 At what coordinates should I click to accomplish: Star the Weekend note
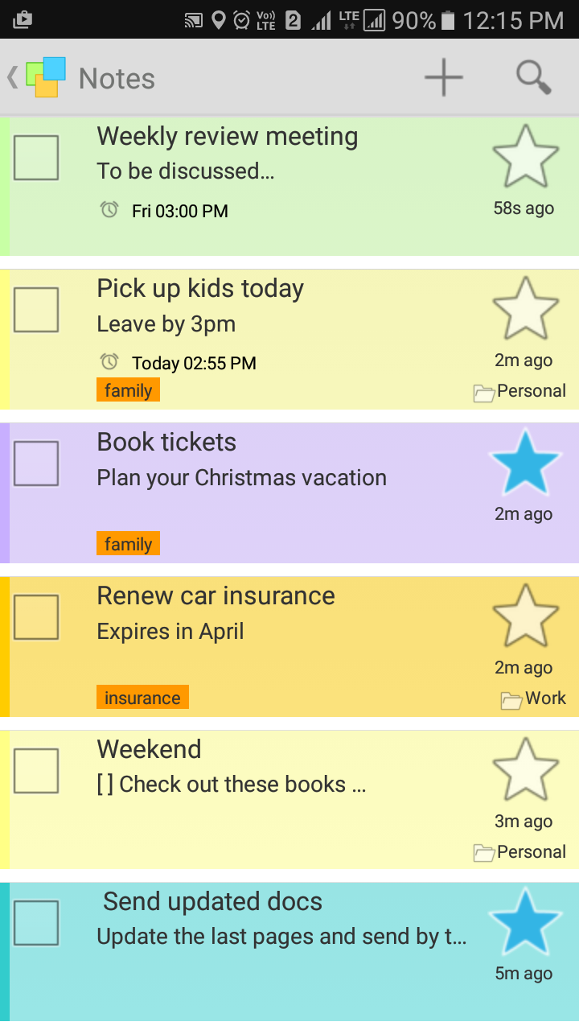[x=525, y=770]
